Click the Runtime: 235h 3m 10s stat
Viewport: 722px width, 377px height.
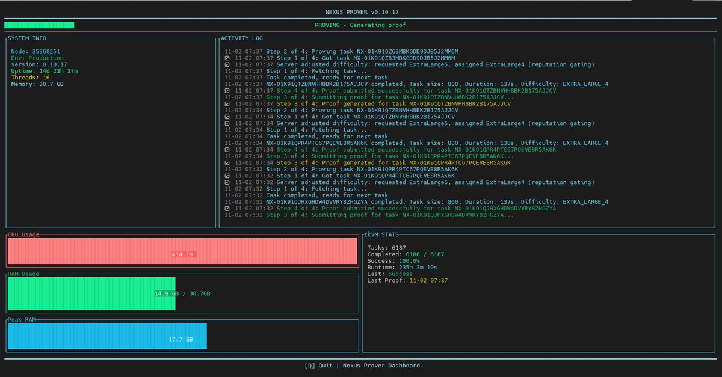tap(403, 268)
